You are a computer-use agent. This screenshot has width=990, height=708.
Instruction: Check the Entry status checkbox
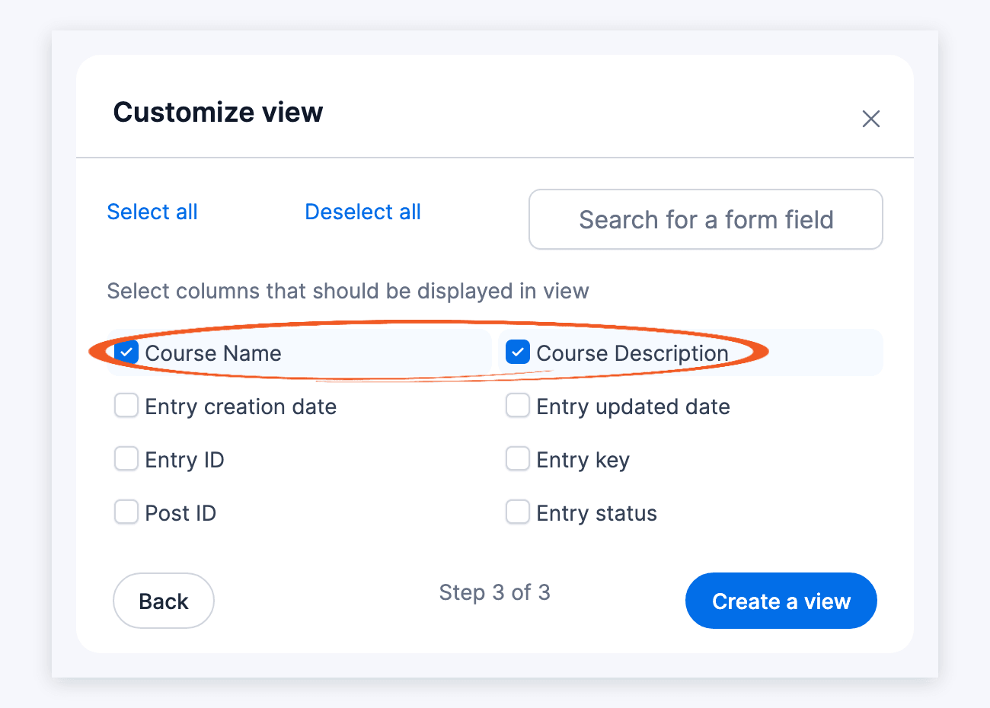coord(518,512)
